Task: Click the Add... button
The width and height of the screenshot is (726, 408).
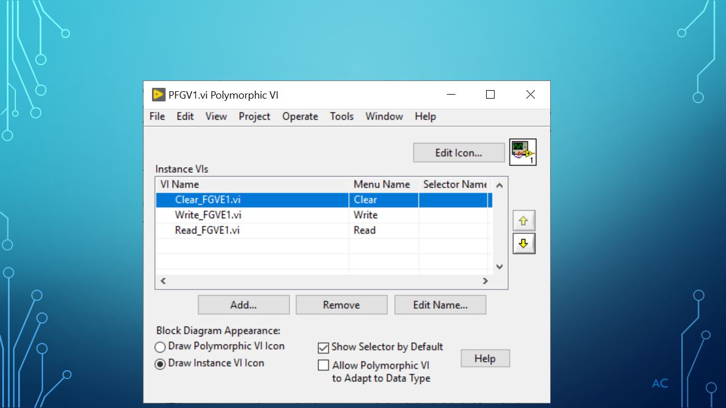Action: [x=243, y=305]
